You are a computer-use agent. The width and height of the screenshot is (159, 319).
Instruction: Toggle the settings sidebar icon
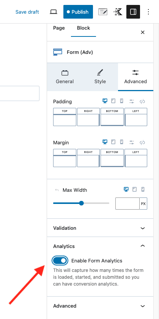click(x=133, y=12)
